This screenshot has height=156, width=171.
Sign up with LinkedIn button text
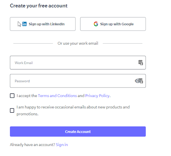[47, 24]
